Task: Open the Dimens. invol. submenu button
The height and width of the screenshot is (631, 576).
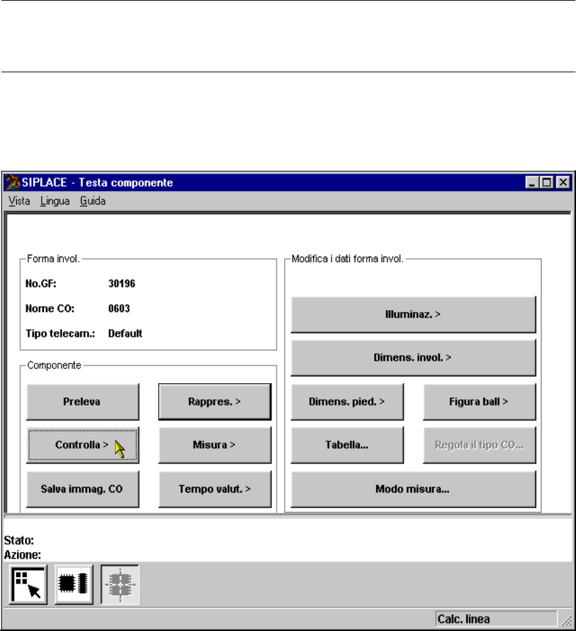Action: [x=413, y=358]
